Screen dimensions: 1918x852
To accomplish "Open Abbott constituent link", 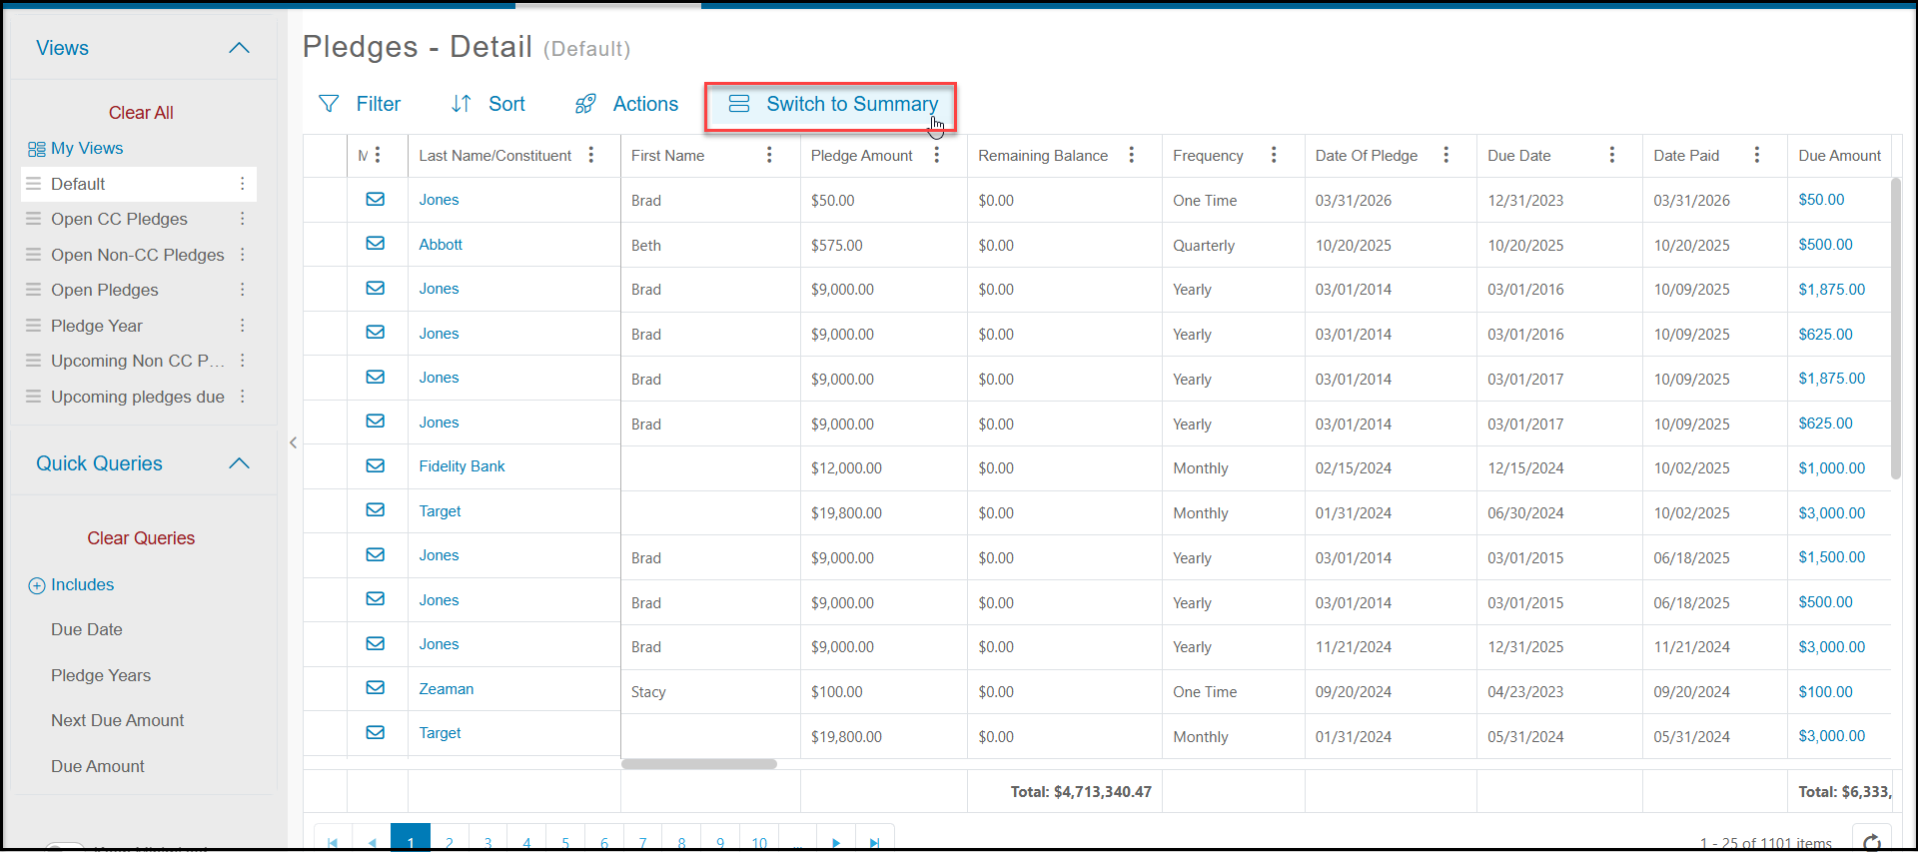I will tap(441, 245).
